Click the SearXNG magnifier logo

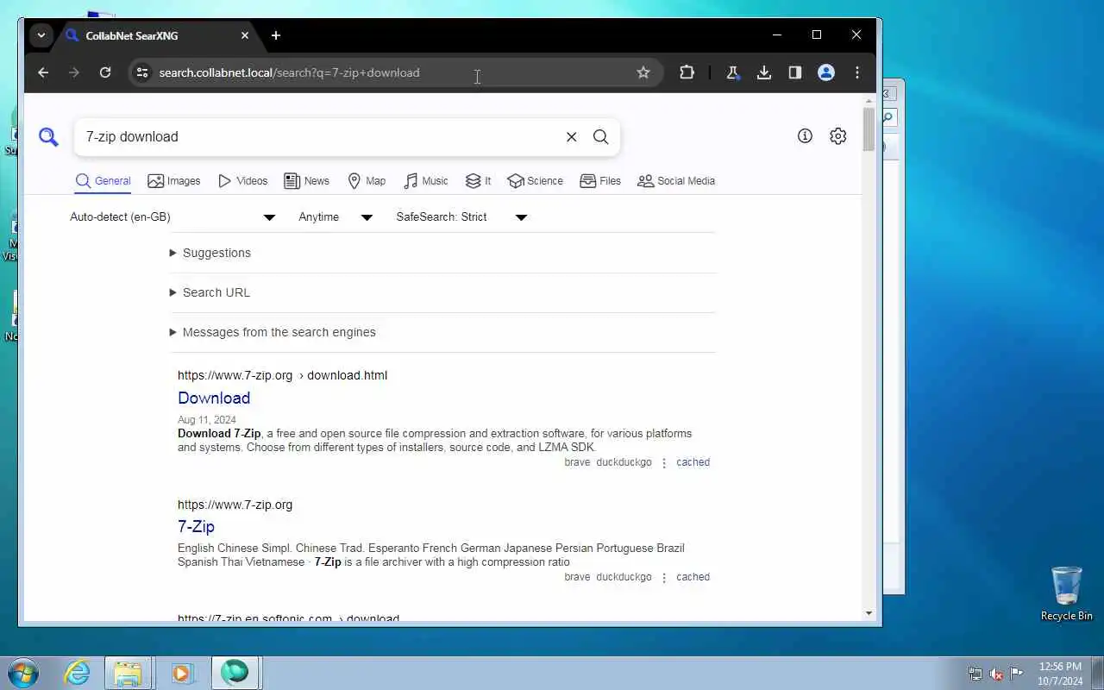(48, 136)
